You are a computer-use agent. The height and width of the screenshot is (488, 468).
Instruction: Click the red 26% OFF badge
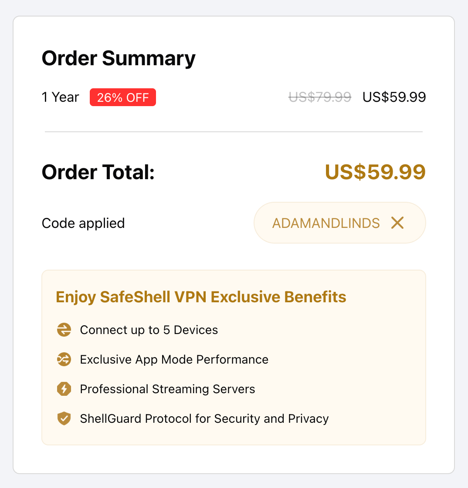tap(122, 97)
